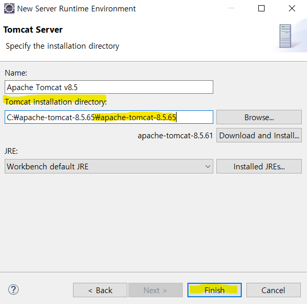Click the apache-tomcat-8.5.61 version text
Image resolution: width=307 pixels, height=304 pixels.
[x=175, y=136]
